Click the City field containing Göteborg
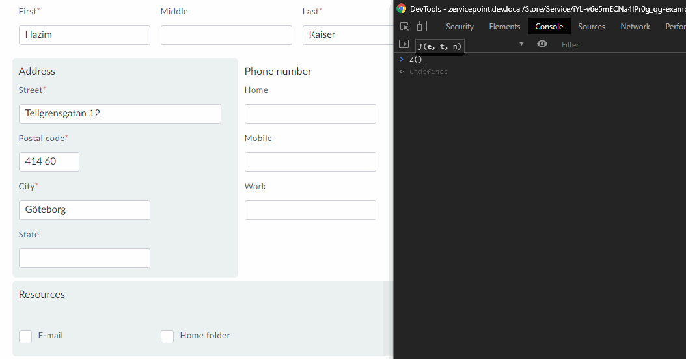 click(85, 210)
